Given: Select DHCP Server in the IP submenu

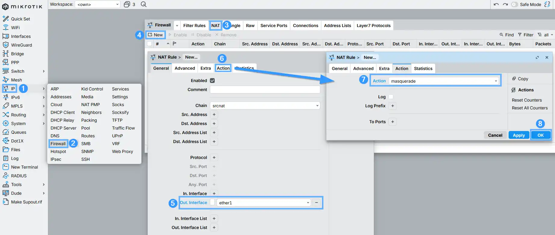Looking at the screenshot, I should 64,128.
